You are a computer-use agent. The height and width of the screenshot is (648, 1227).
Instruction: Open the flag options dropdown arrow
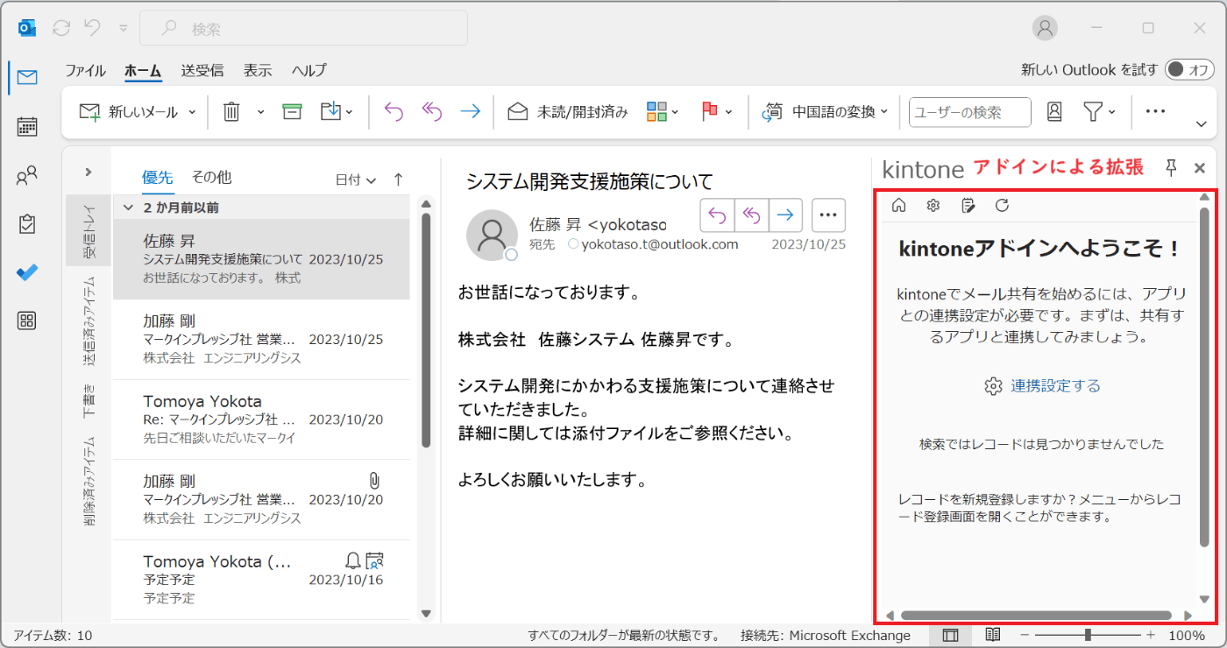click(x=729, y=112)
